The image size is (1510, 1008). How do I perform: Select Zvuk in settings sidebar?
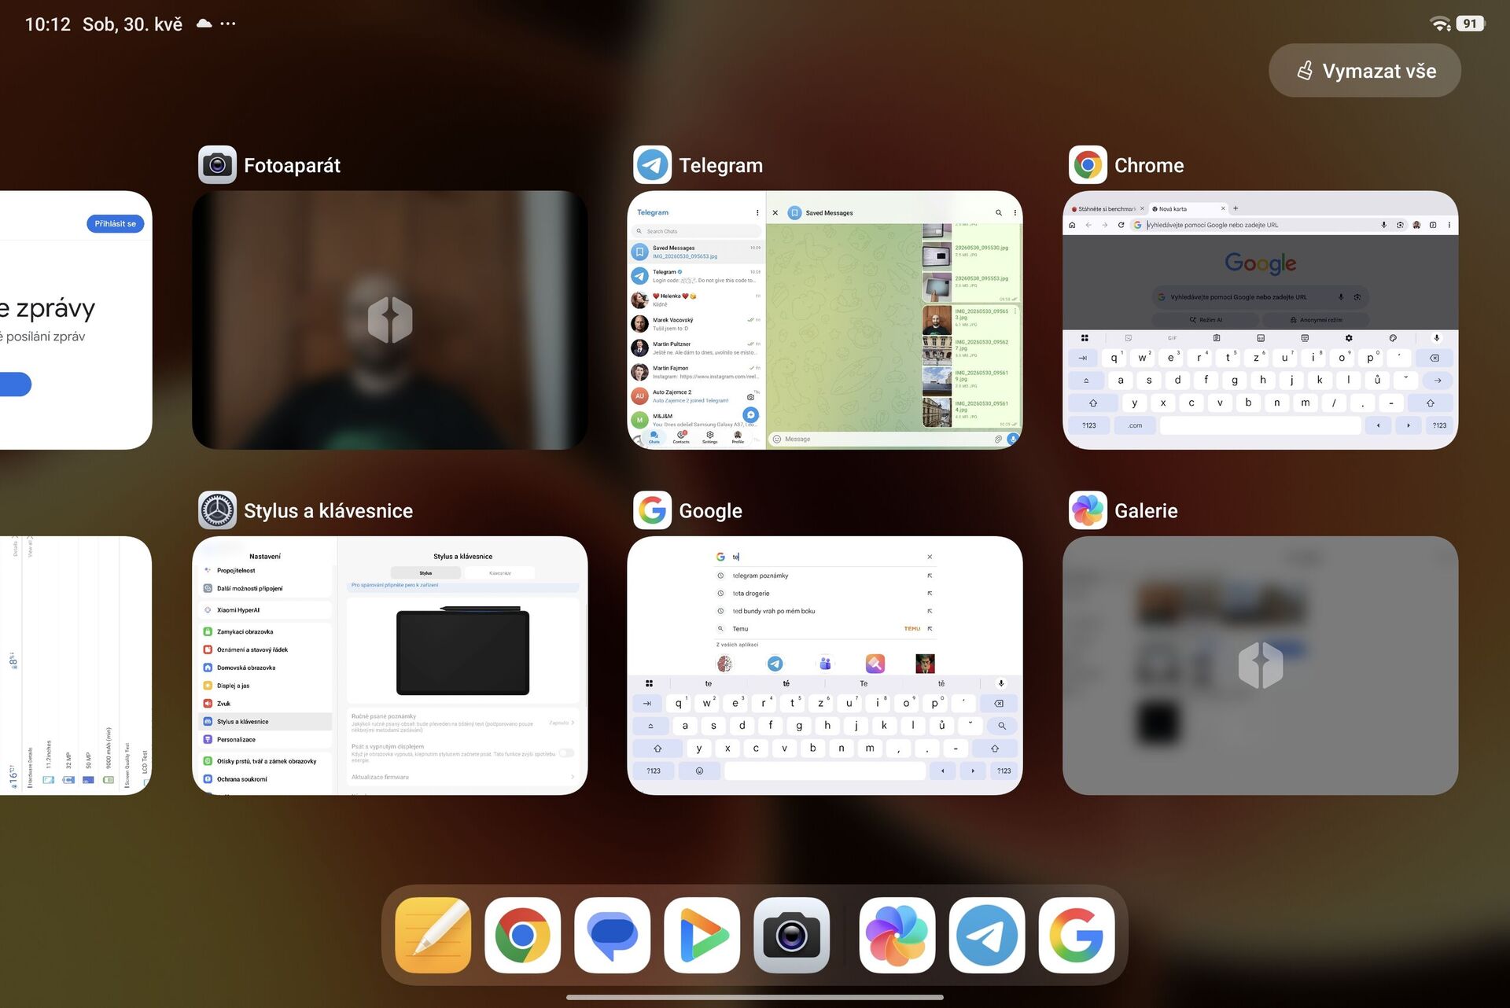click(267, 704)
